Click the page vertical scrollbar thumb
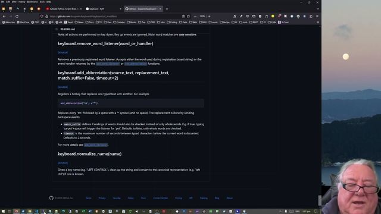The height and width of the screenshot is (214, 381). (320, 200)
